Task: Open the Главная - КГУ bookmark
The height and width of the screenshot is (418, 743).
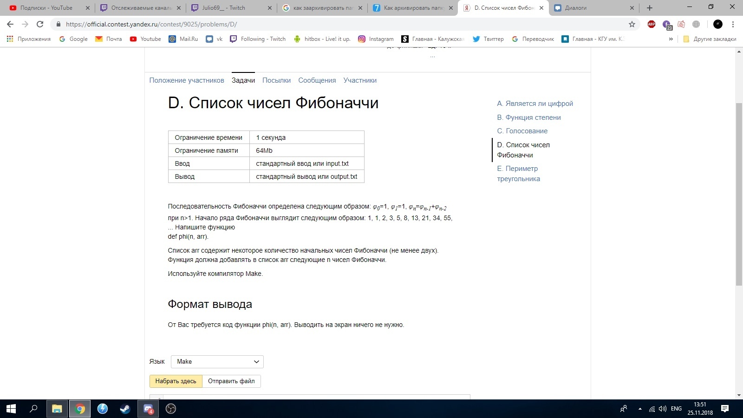Action: (593, 39)
